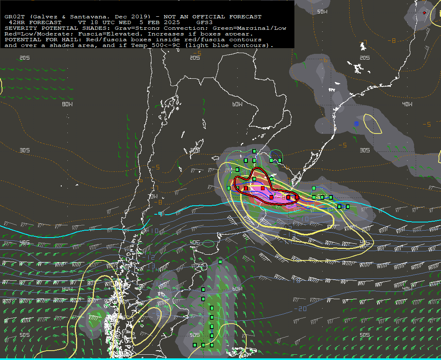Click the 'GFS3' model label
441x360 pixels.
[205, 22]
